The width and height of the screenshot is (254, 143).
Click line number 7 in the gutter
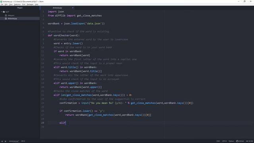pyautogui.click(x=43, y=35)
